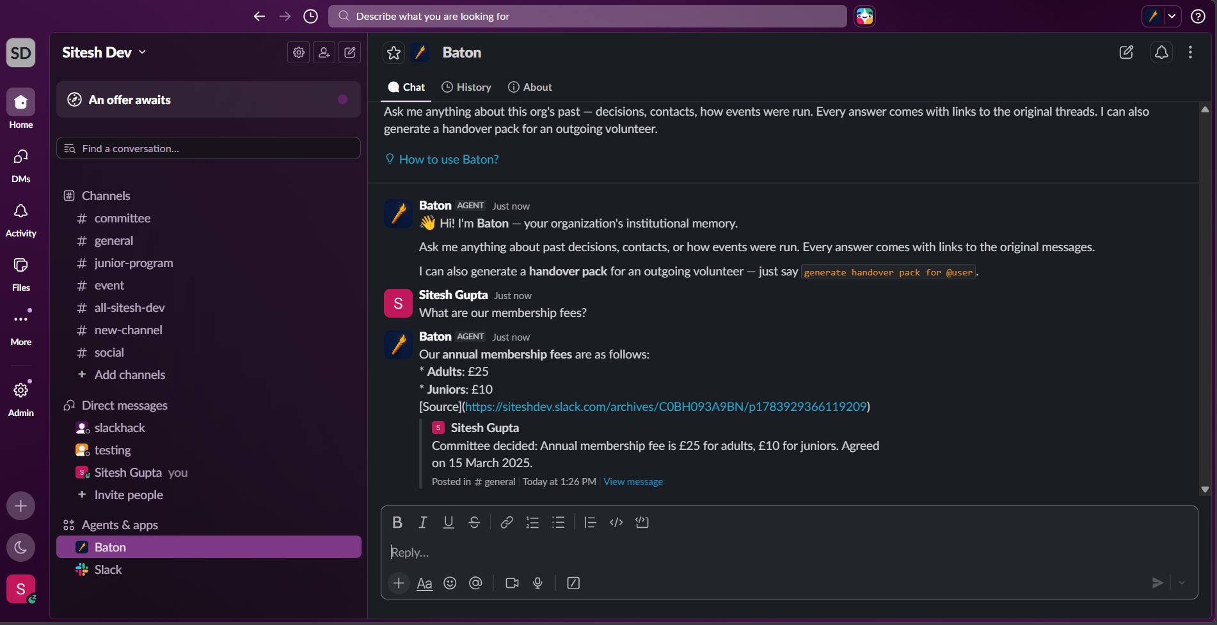Viewport: 1217px width, 625px height.
Task: Record a video clip
Action: [x=512, y=583]
